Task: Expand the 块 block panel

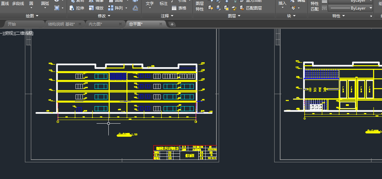Action: pyautogui.click(x=291, y=16)
